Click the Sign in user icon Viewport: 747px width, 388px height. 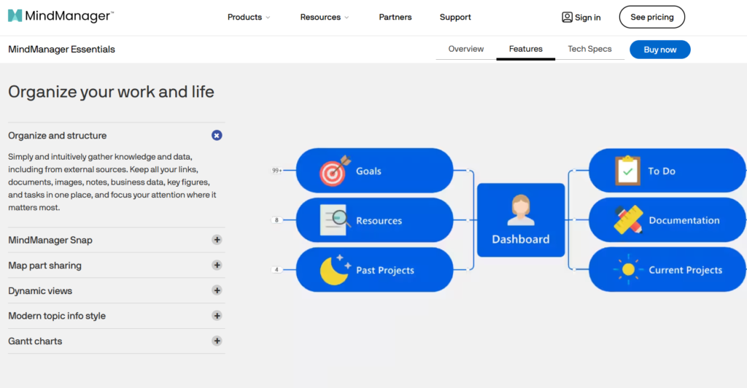pyautogui.click(x=567, y=17)
